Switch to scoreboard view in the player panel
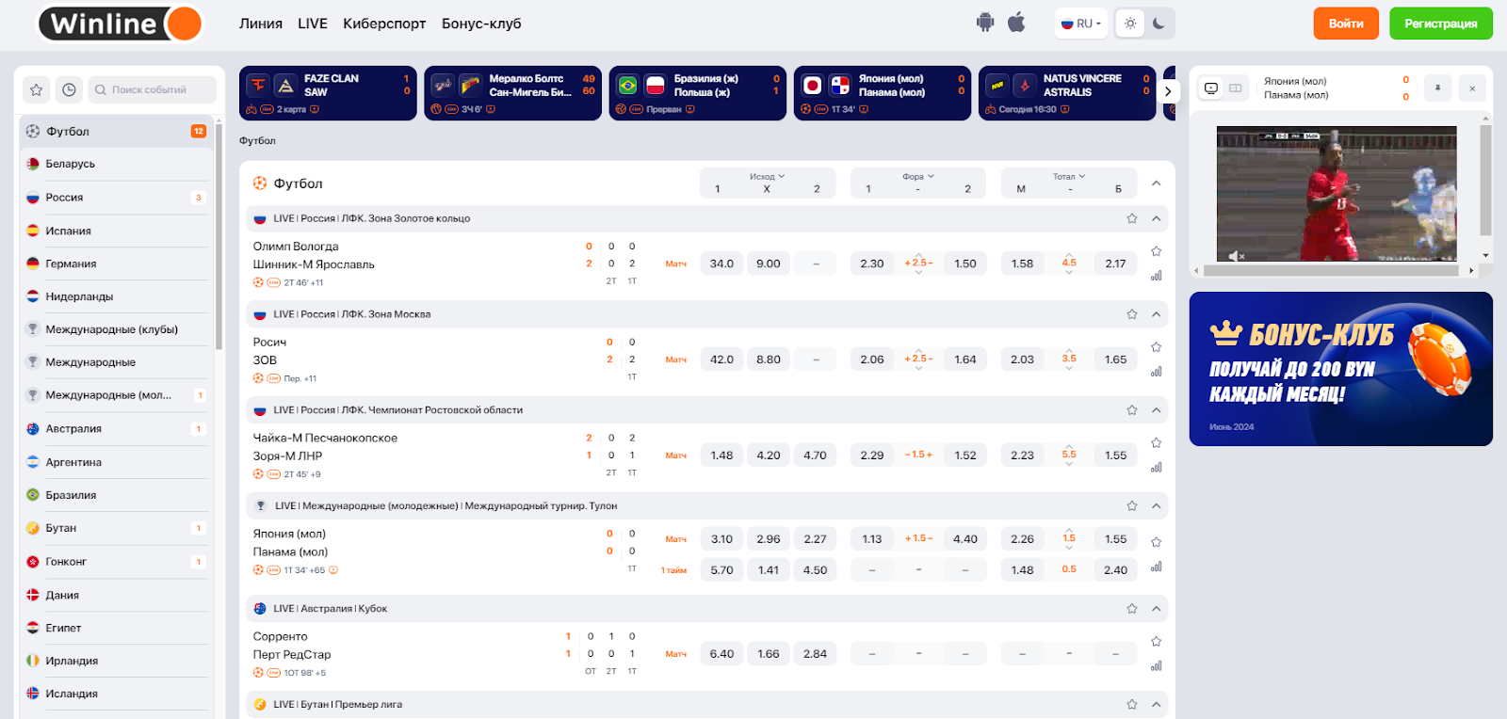Viewport: 1507px width, 719px height. [x=1235, y=88]
